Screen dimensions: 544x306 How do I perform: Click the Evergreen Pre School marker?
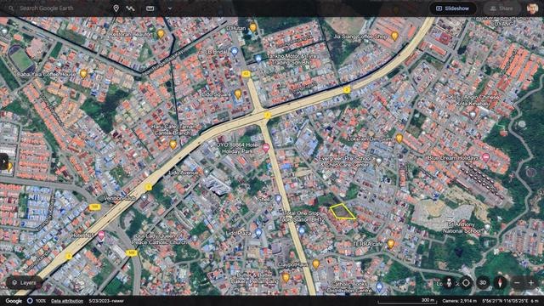[x=379, y=161]
